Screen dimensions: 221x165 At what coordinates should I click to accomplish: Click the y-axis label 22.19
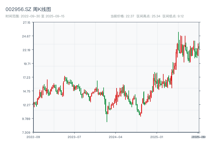(27, 50)
